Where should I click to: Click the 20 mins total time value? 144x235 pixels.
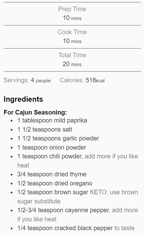72,64
